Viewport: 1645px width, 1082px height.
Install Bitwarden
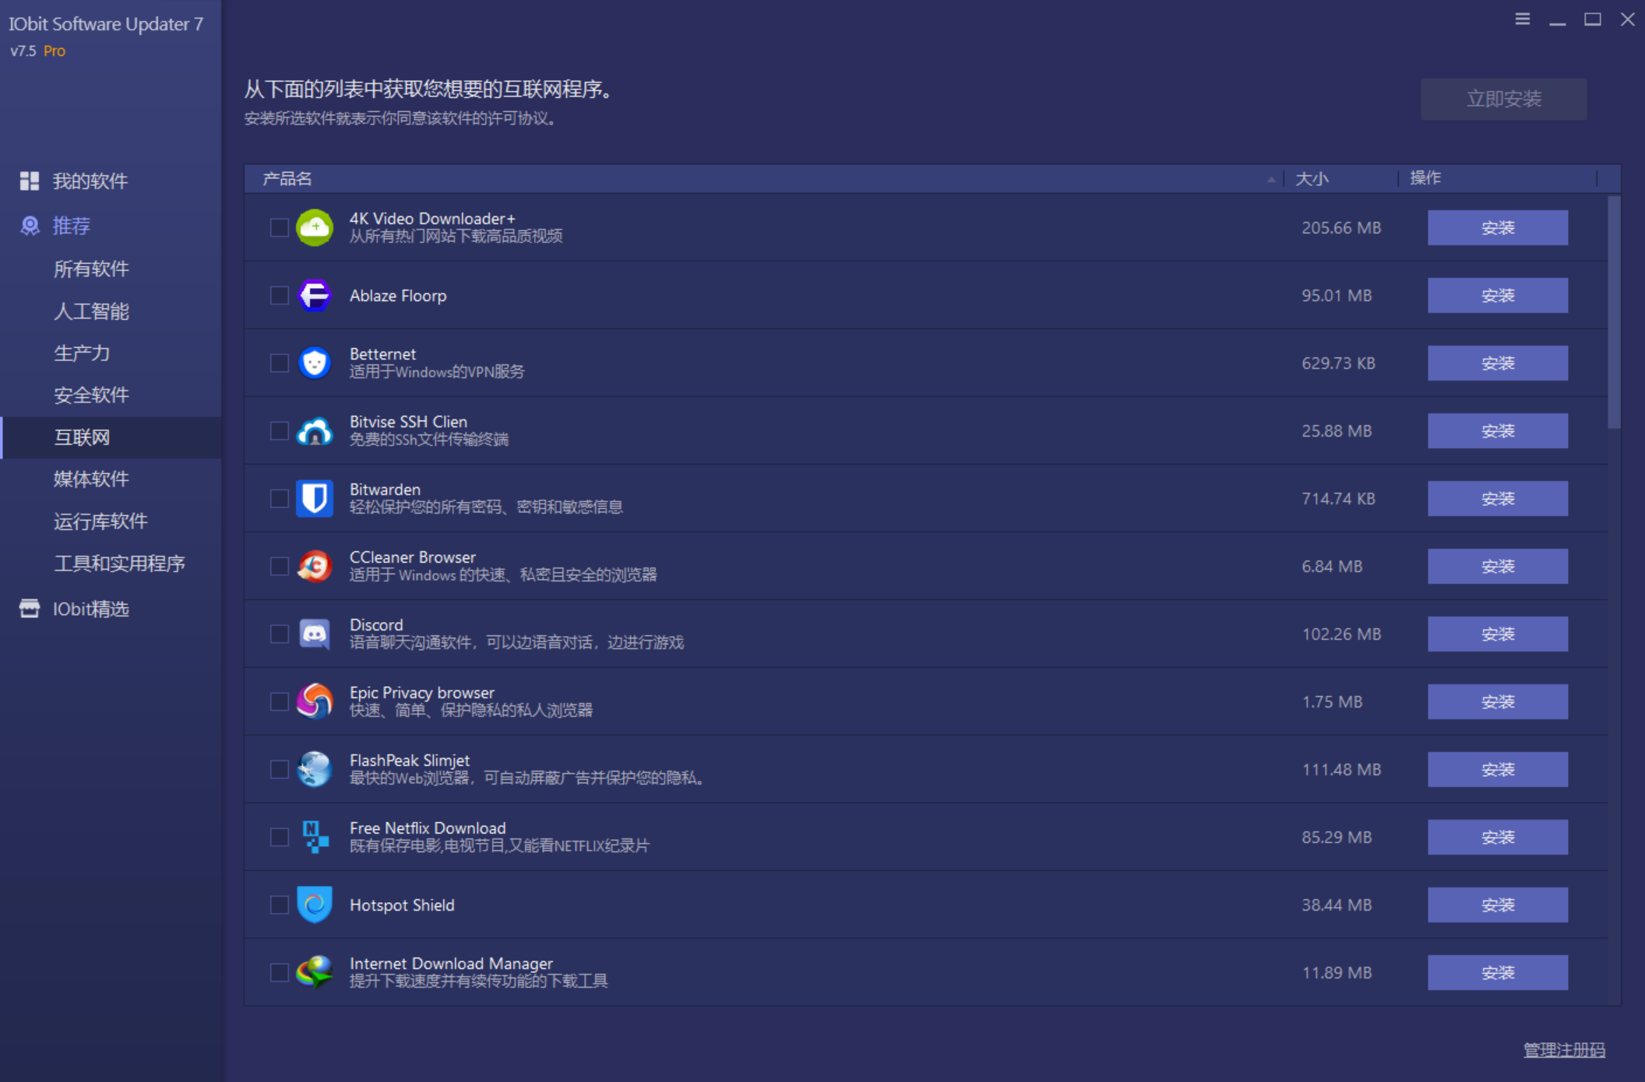(x=1497, y=498)
